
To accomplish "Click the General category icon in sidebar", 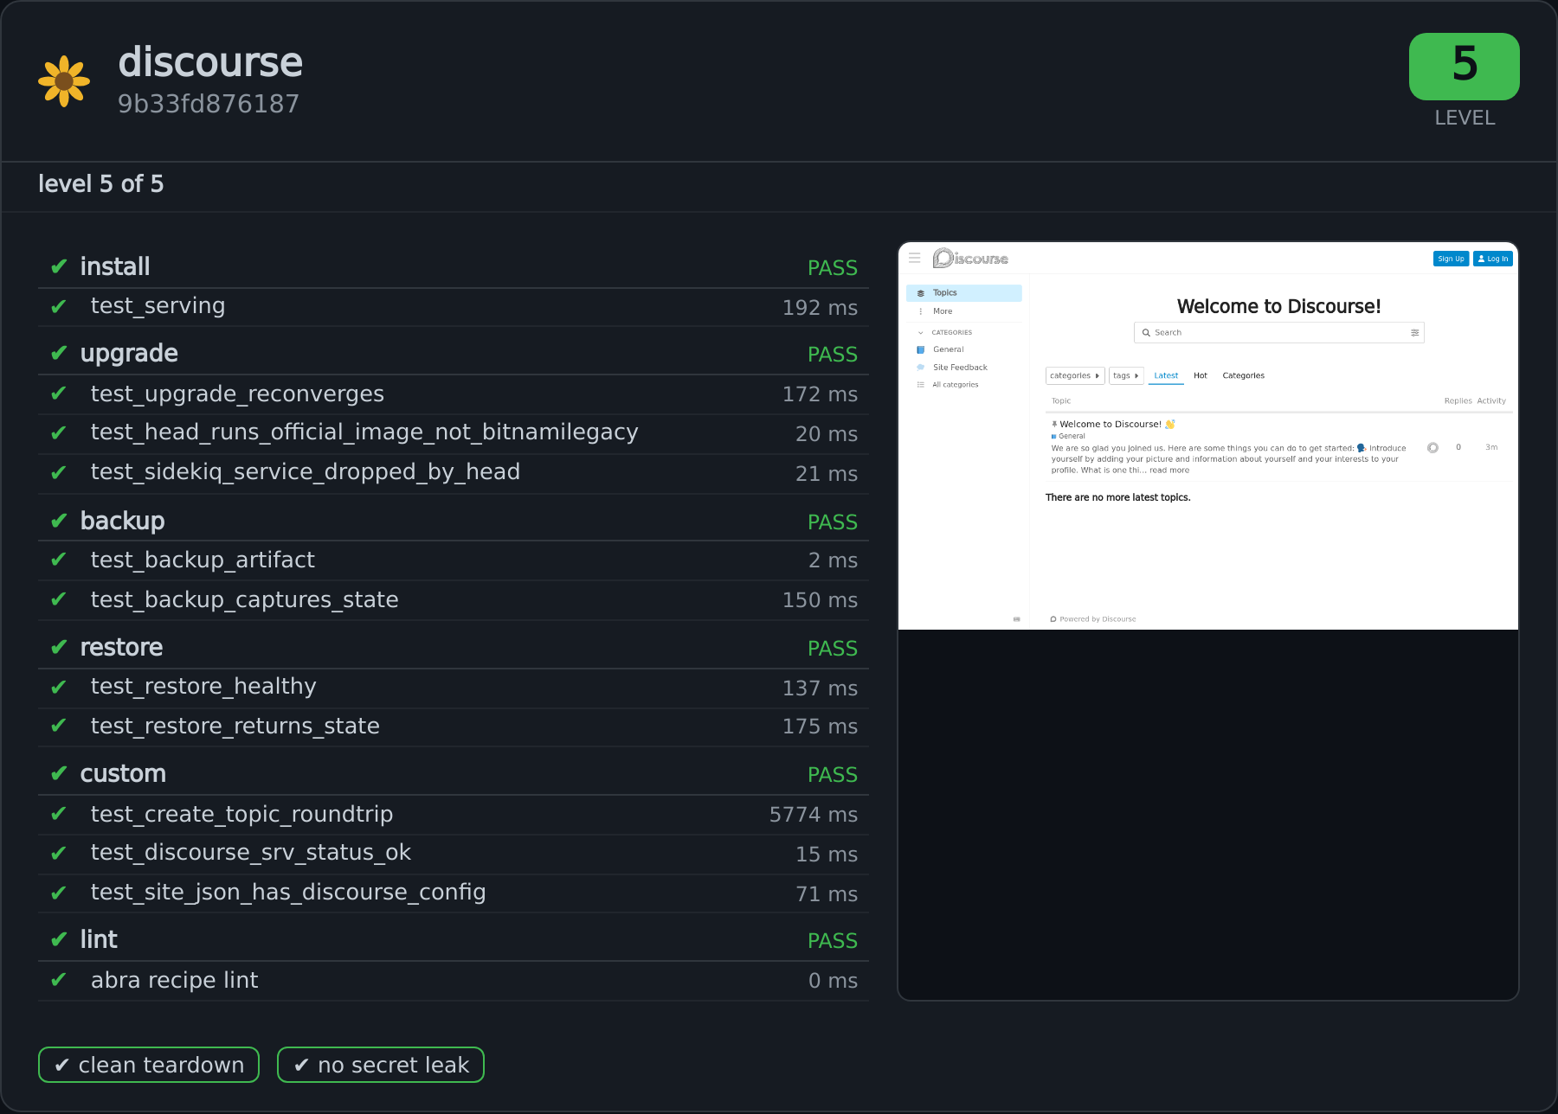I will pyautogui.click(x=921, y=349).
